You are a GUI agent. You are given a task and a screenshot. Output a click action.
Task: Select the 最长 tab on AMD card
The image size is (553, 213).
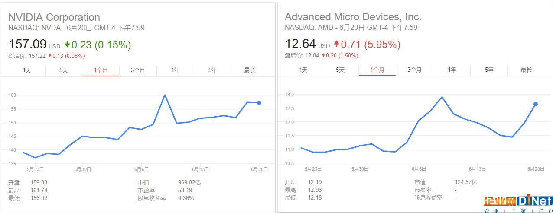click(x=526, y=70)
